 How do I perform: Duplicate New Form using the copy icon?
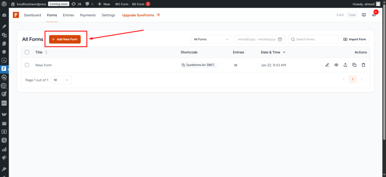coord(354,65)
